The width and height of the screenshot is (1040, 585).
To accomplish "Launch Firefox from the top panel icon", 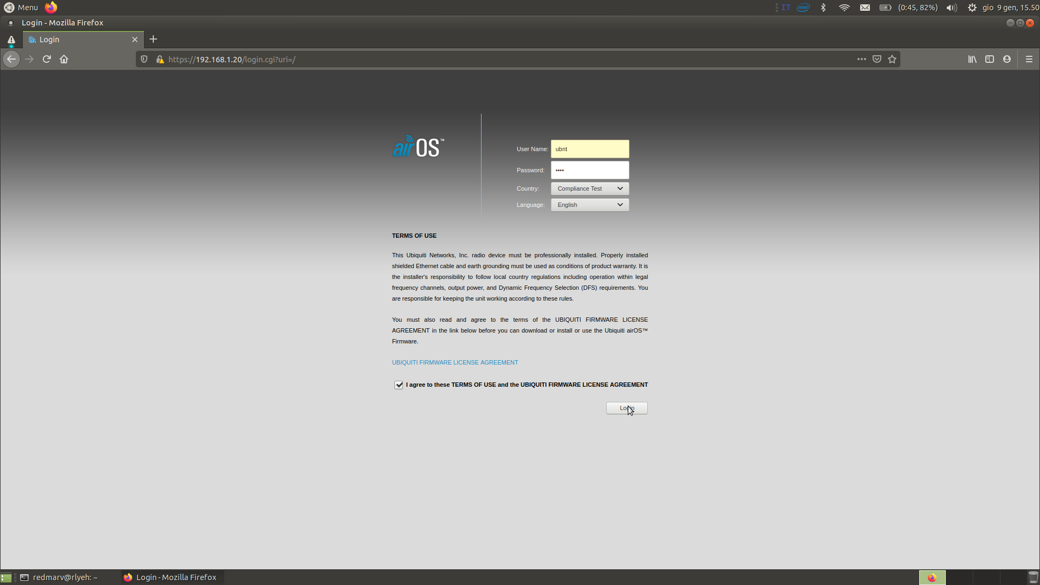I will (x=51, y=8).
